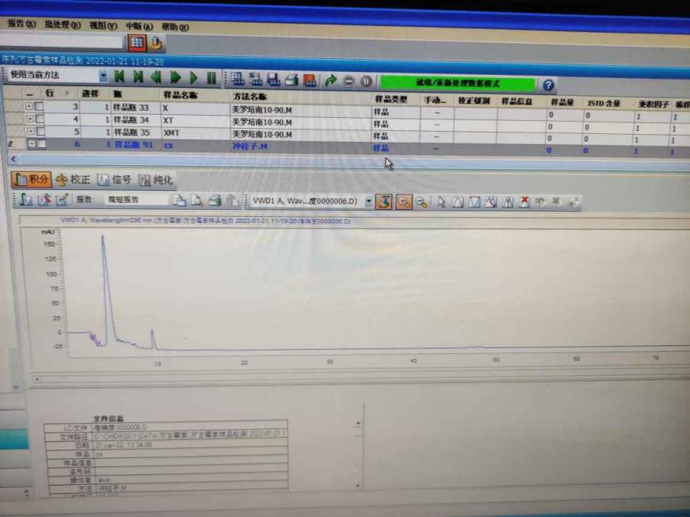Click the integrate icon at left of integration toolbar
Screen dimensions: 690x517
click(25, 199)
